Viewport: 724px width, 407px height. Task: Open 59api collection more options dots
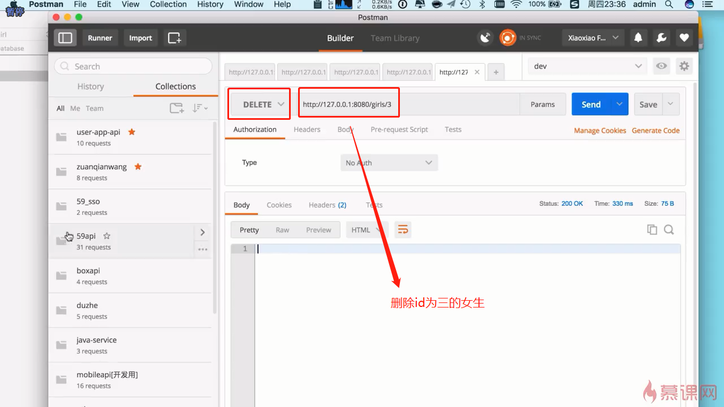pos(202,249)
